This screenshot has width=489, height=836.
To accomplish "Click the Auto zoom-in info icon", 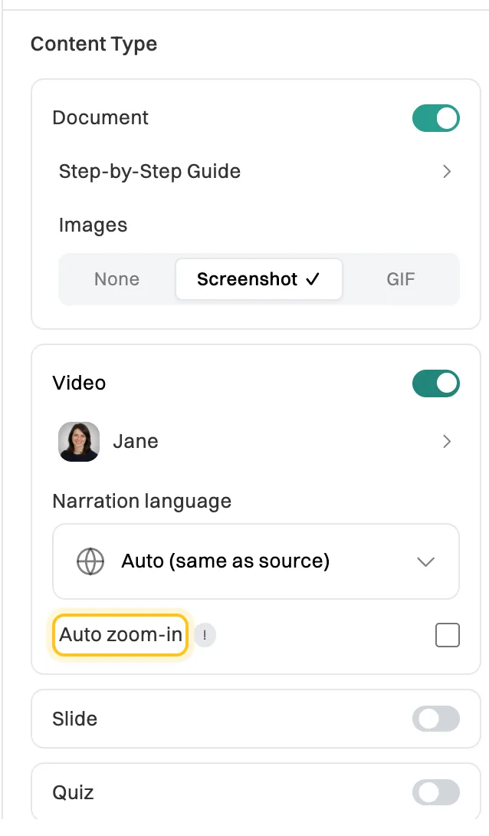I will (205, 635).
